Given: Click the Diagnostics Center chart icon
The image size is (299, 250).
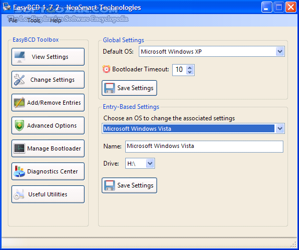Looking at the screenshot, I should (19, 171).
